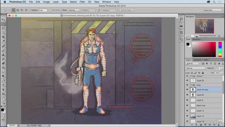Viewport: 225px width, 127px height.
Task: Open the Opacity slider arrow
Action: (222, 68)
